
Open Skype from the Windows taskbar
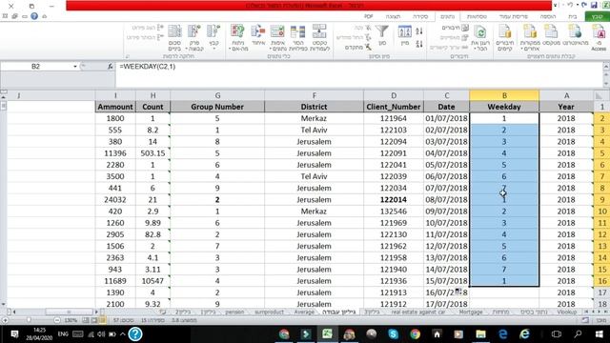[x=393, y=334]
